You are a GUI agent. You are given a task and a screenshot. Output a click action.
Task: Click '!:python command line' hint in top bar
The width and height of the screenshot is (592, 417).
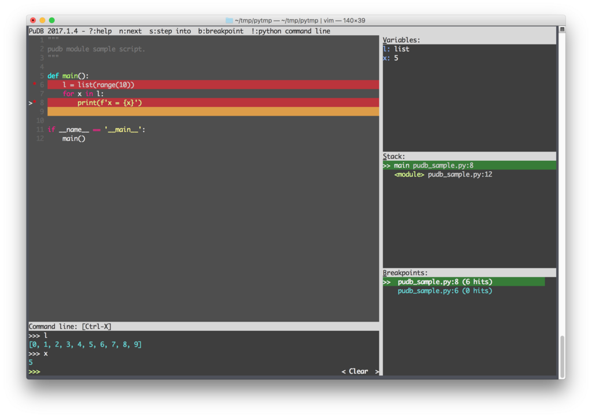(x=291, y=31)
